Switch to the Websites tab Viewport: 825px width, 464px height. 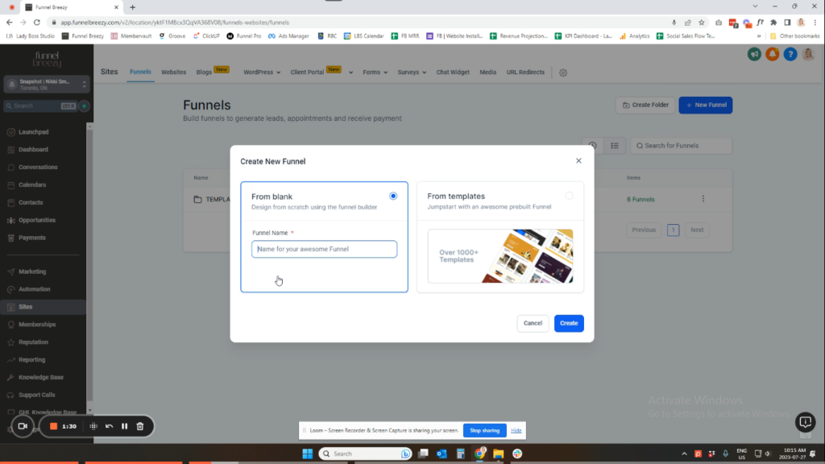173,72
